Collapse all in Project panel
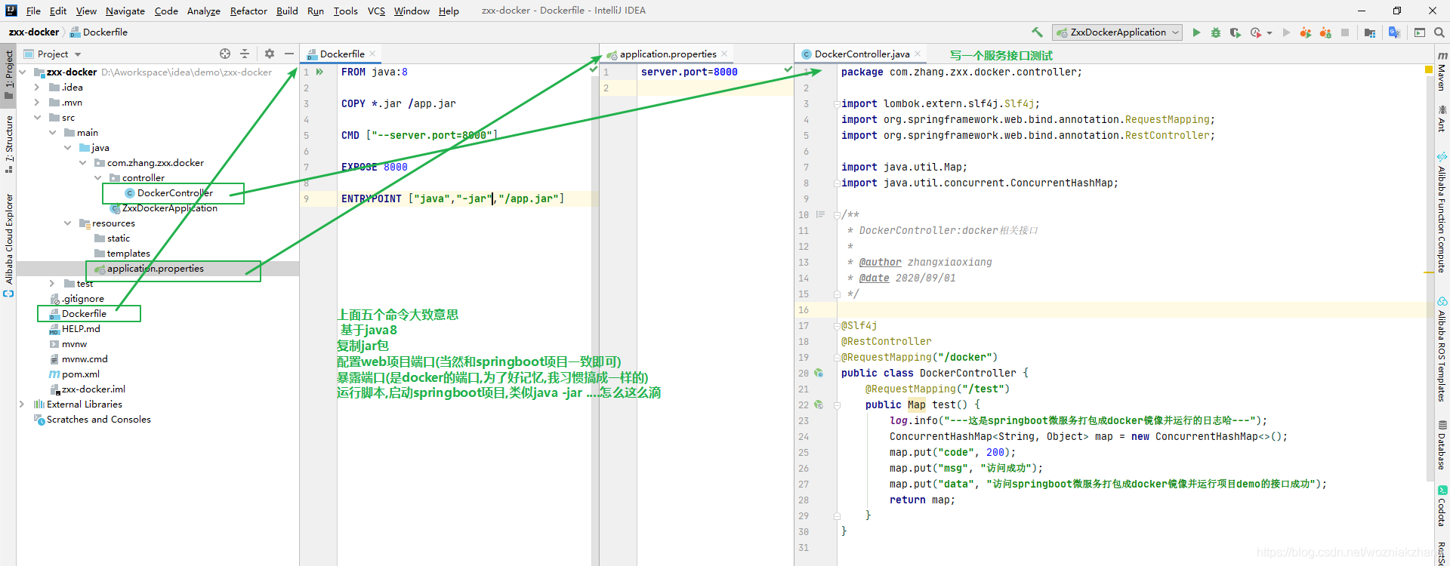 tap(245, 54)
